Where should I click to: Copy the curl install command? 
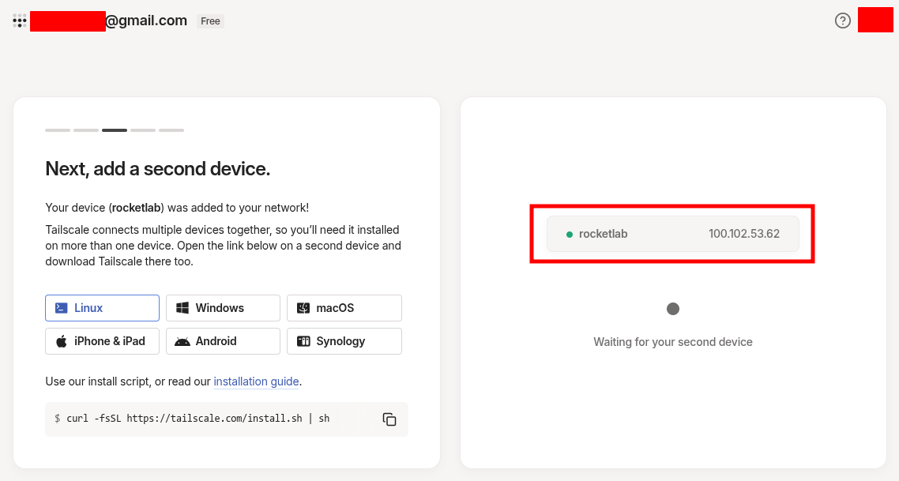(389, 419)
